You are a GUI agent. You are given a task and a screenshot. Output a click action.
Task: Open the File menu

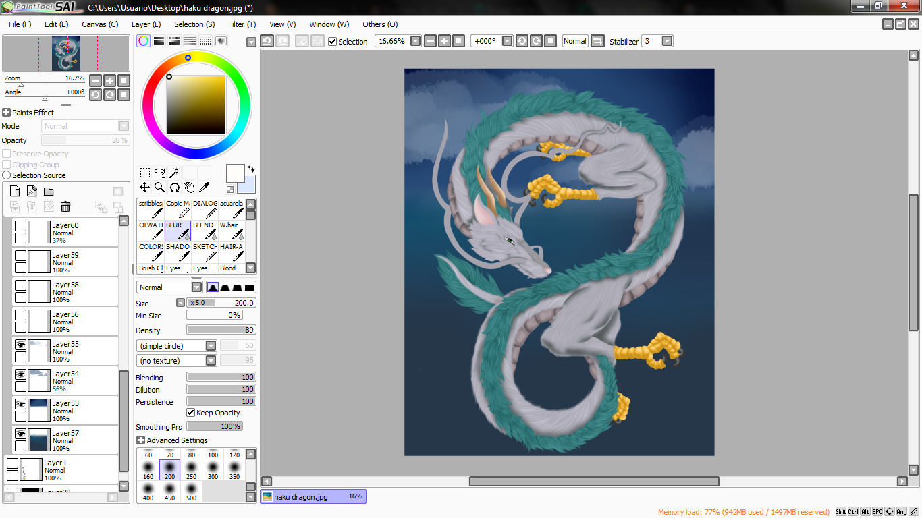pyautogui.click(x=20, y=24)
